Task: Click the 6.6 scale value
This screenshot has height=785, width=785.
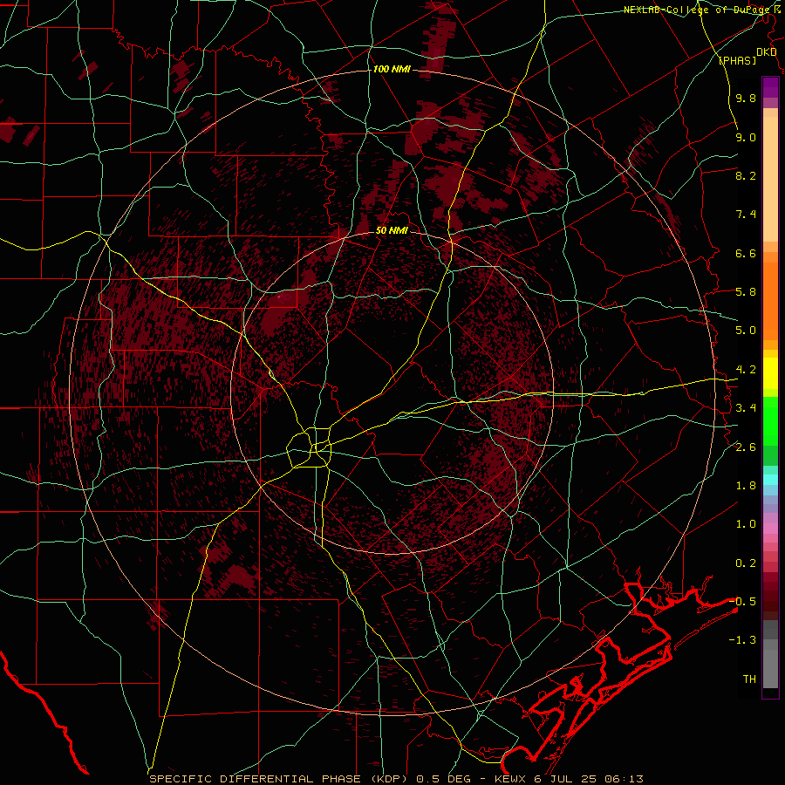Action: (746, 253)
